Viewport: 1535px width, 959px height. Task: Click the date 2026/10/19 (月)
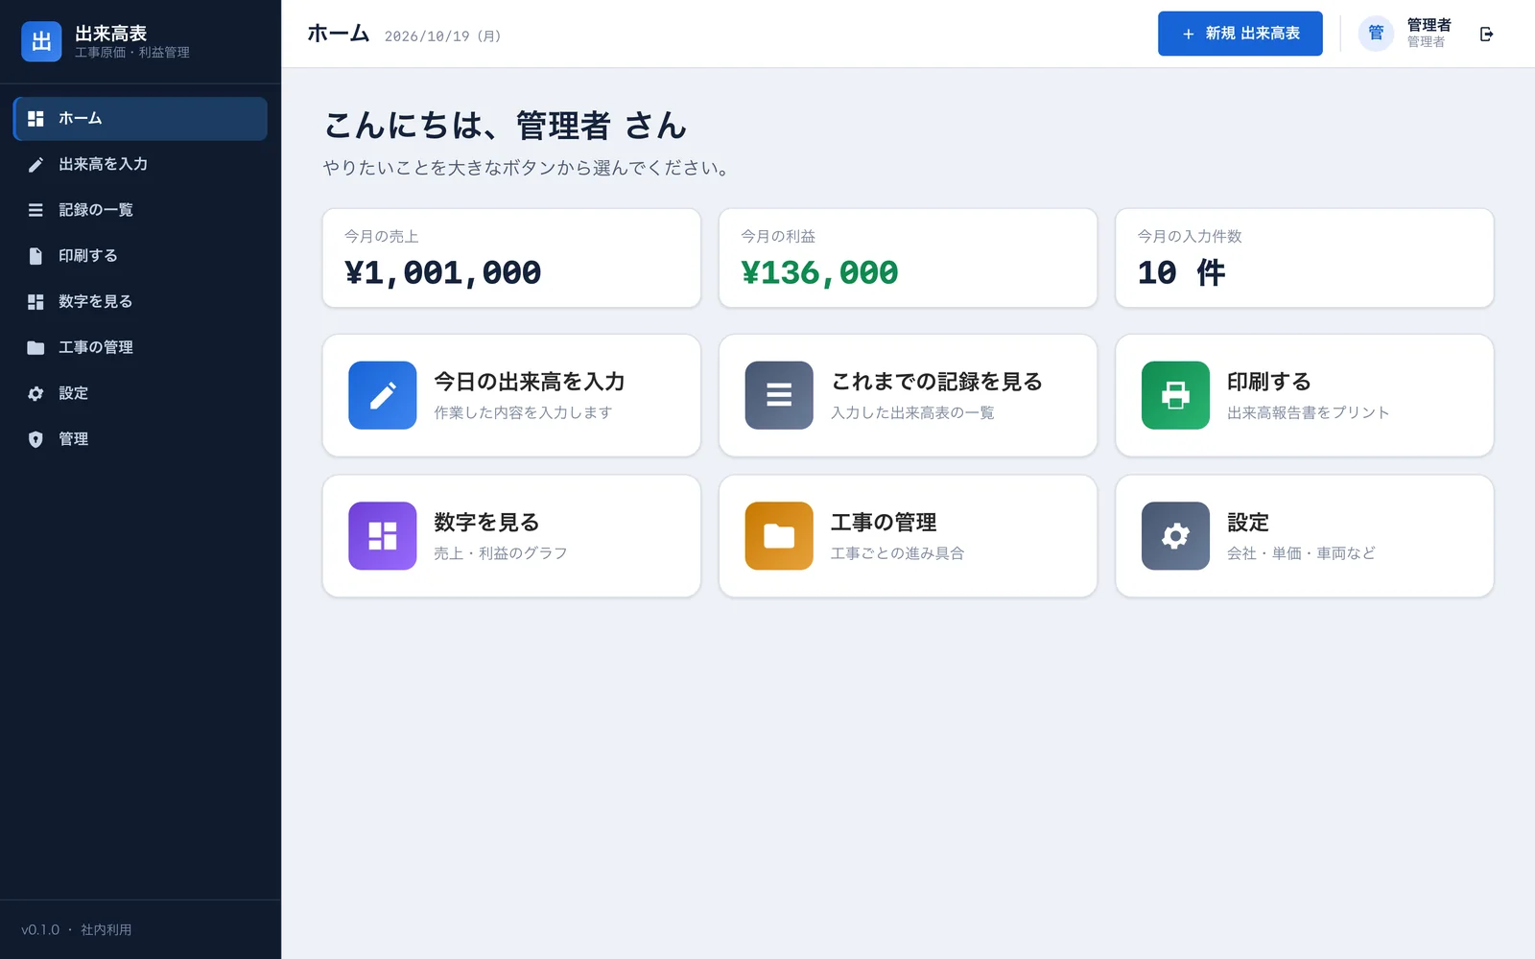[x=442, y=36]
